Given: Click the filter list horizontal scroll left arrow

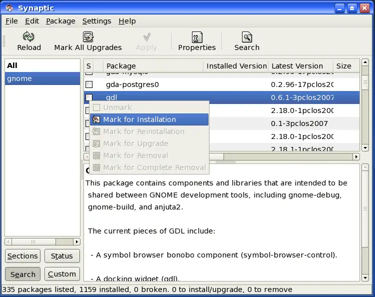Looking at the screenshot, I should pos(8,242).
